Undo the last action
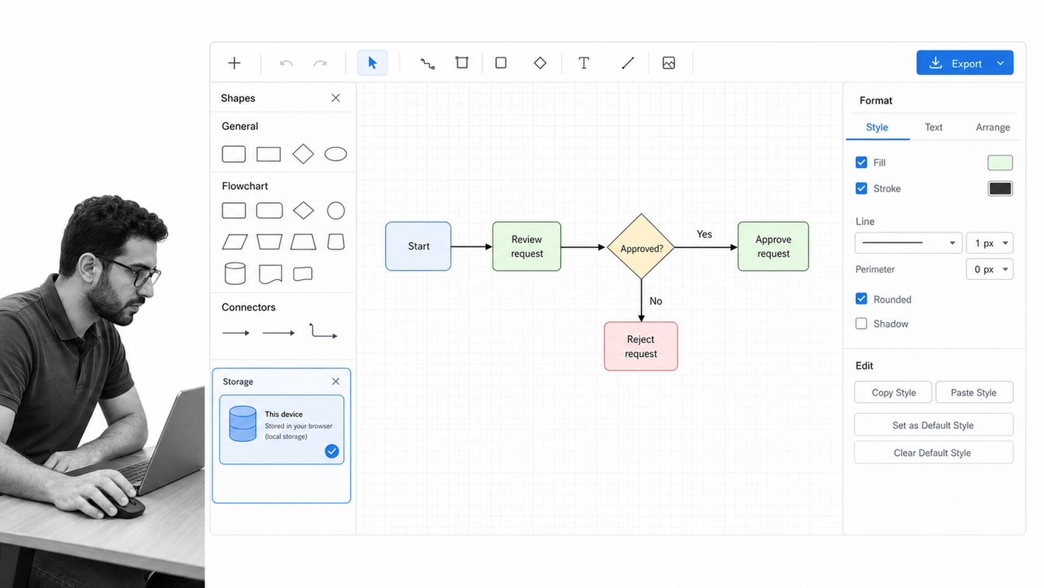1044x588 pixels. pyautogui.click(x=286, y=63)
